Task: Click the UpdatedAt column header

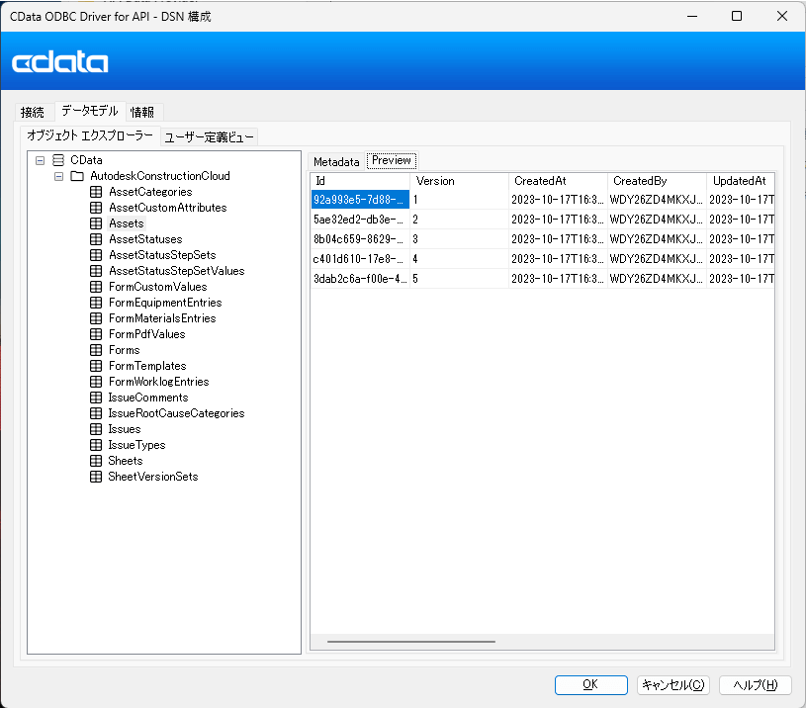Action: [741, 181]
